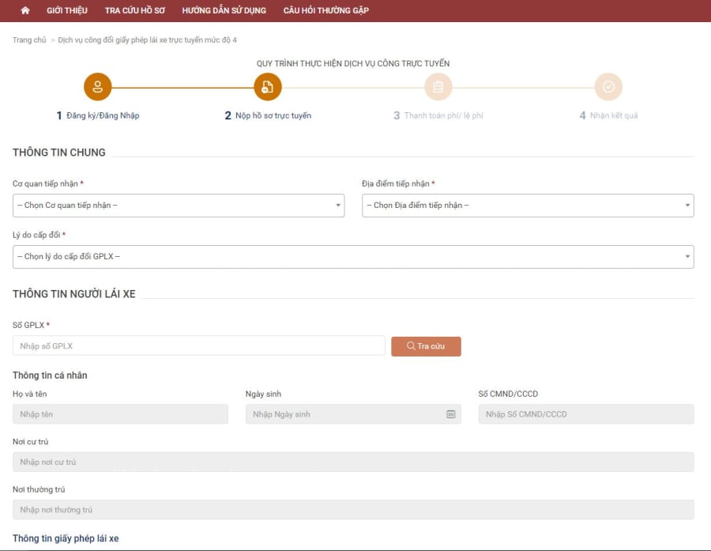This screenshot has width=711, height=551.
Task: Open Hướng dẫn sử dụng menu item
Action: pyautogui.click(x=224, y=10)
